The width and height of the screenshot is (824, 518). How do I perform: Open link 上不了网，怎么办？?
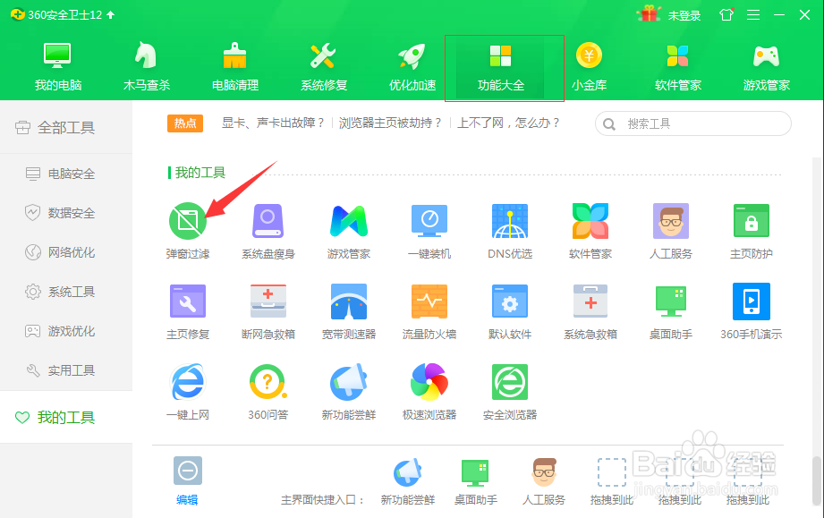point(509,123)
